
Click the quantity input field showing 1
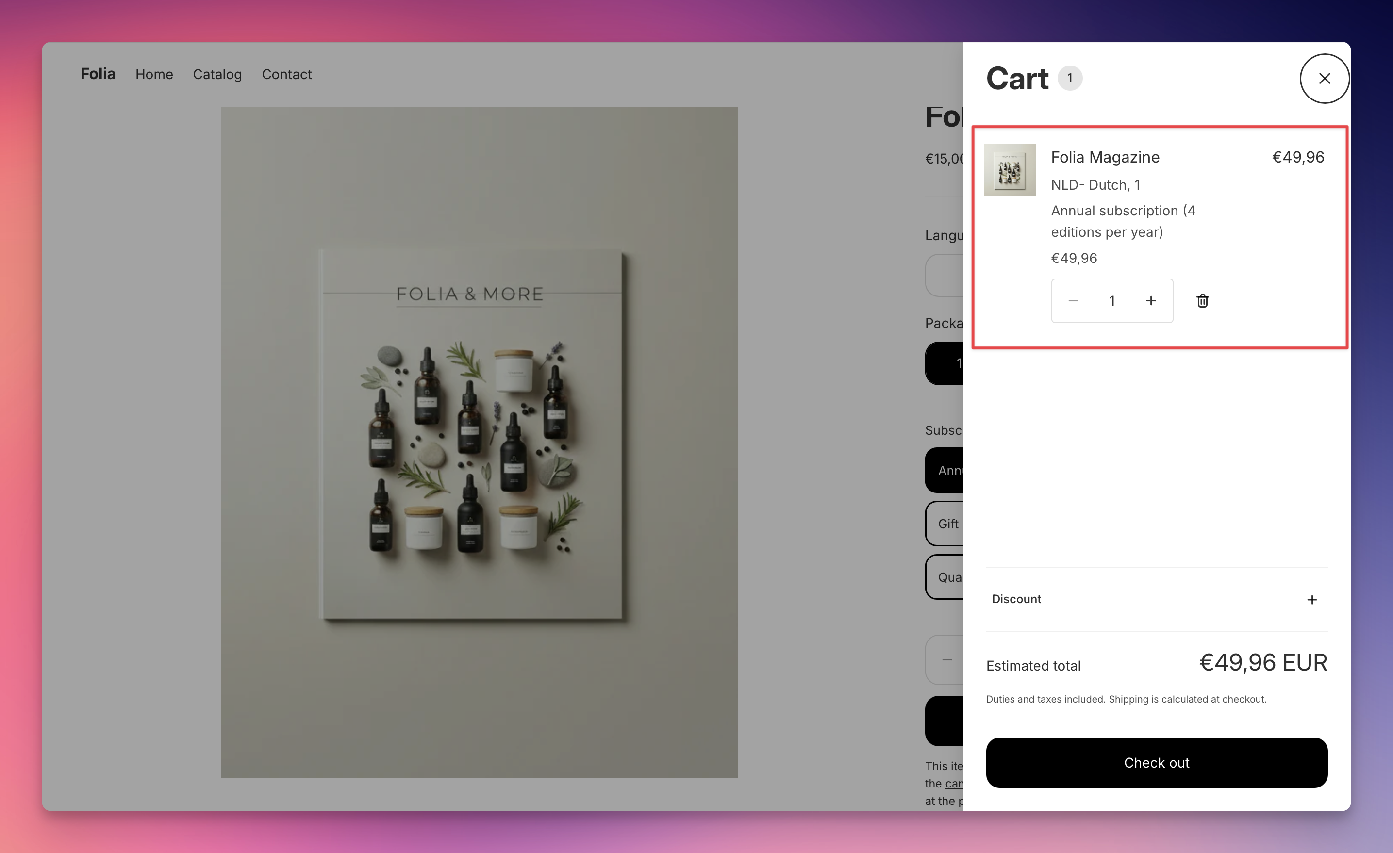pos(1111,300)
